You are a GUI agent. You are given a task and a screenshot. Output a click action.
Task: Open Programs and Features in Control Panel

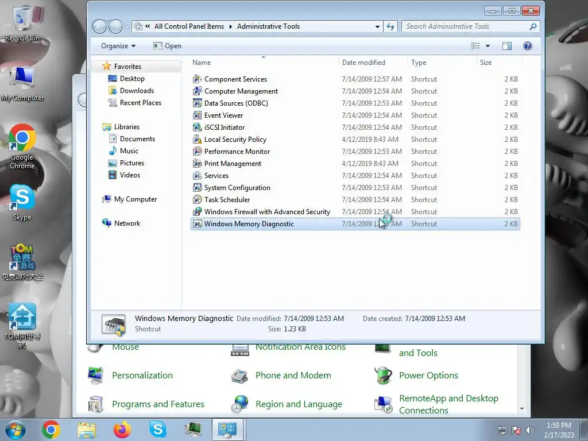[158, 404]
